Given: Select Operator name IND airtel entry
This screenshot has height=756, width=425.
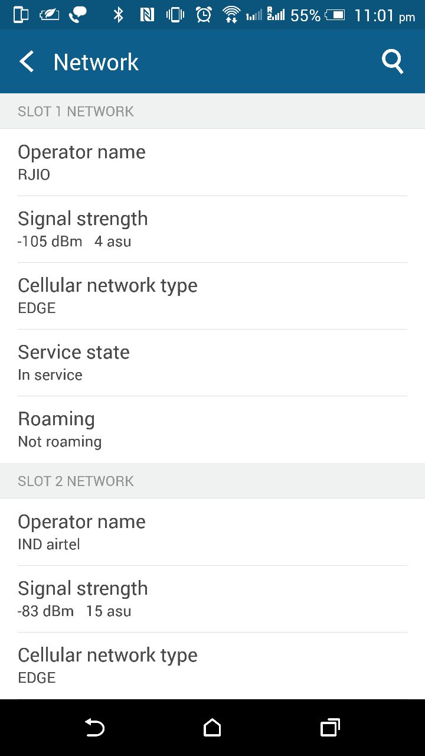Looking at the screenshot, I should point(212,532).
